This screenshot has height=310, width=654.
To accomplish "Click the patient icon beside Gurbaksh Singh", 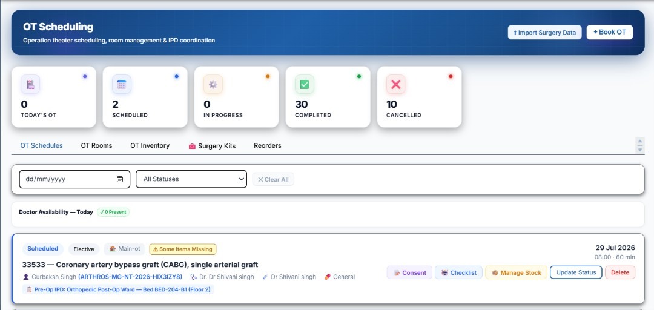I will click(x=26, y=277).
